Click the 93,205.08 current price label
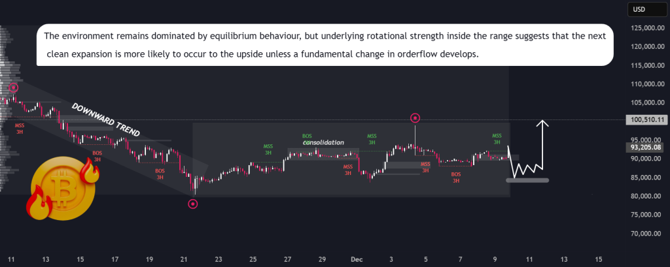Image resolution: width=670 pixels, height=267 pixels. [x=645, y=148]
